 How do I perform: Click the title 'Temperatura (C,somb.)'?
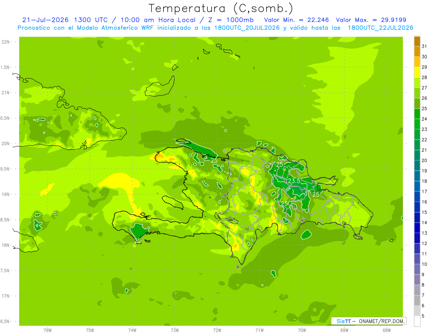pos(221,8)
